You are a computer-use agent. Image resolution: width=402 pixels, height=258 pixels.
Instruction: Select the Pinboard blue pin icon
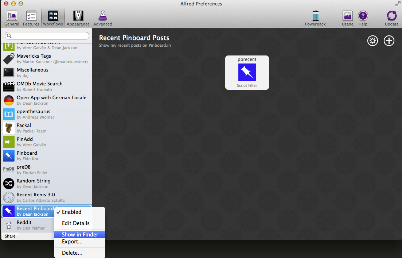coord(9,156)
